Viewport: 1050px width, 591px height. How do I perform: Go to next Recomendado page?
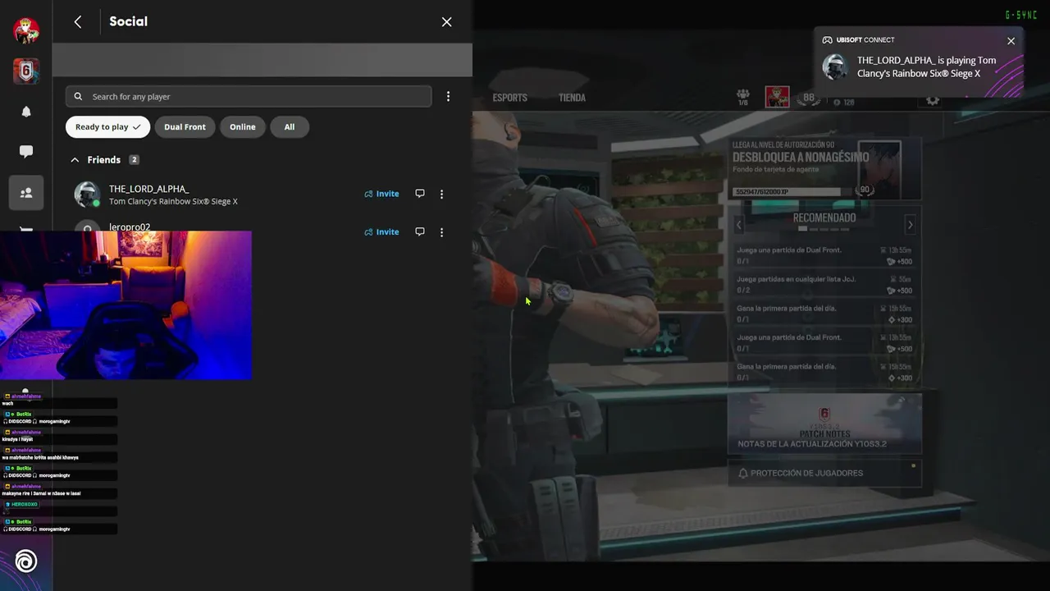[910, 224]
